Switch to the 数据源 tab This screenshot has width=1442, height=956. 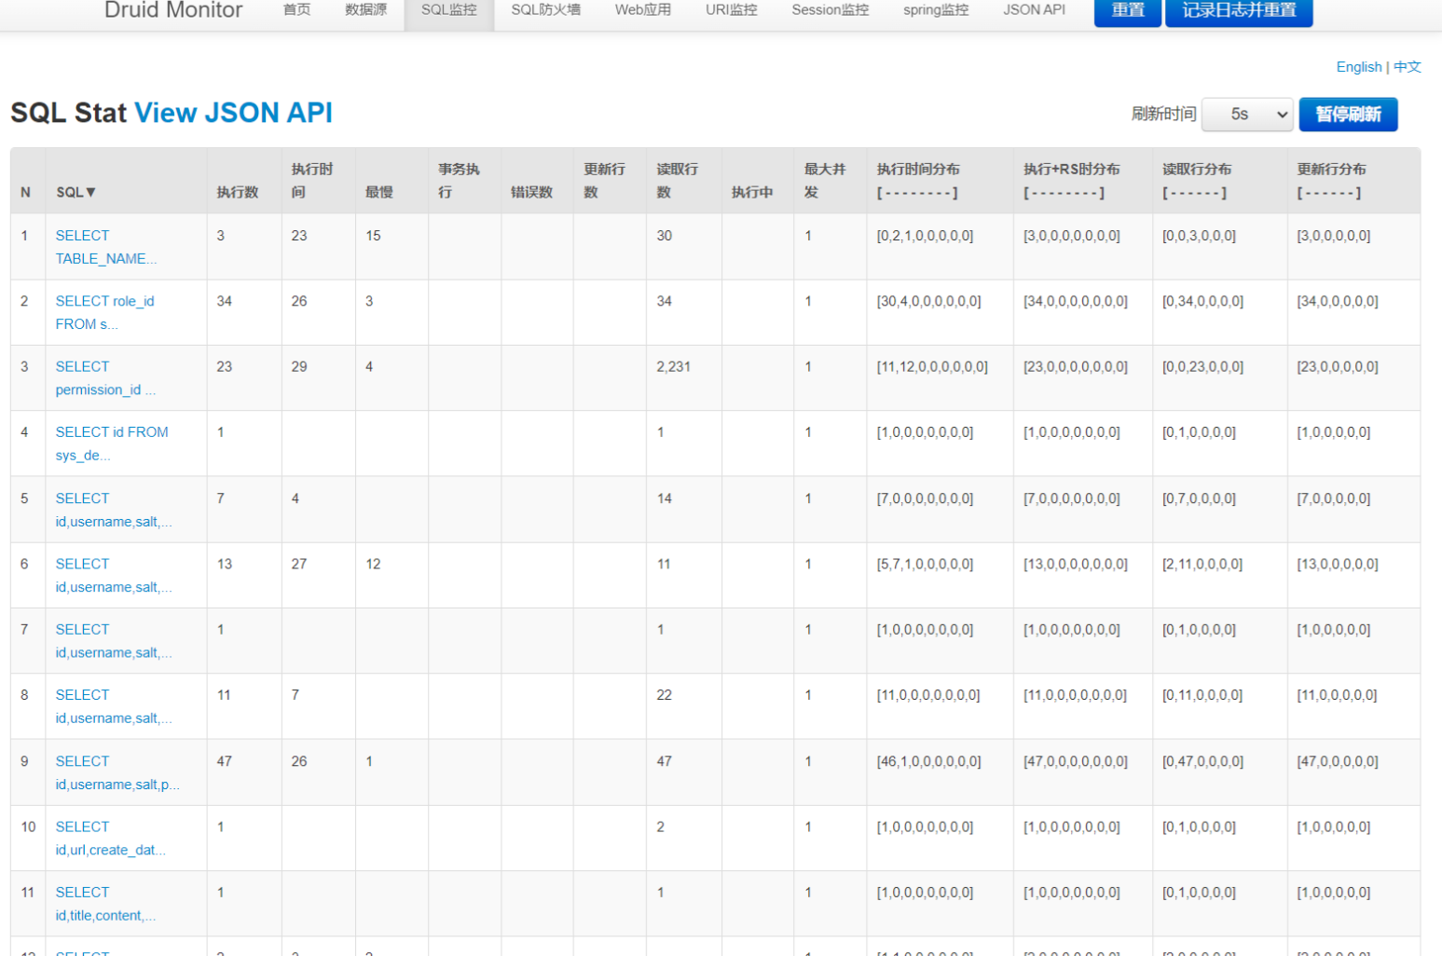coord(365,10)
